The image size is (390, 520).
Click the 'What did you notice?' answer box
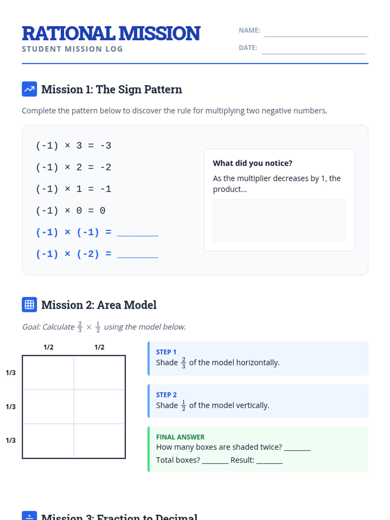tap(279, 221)
